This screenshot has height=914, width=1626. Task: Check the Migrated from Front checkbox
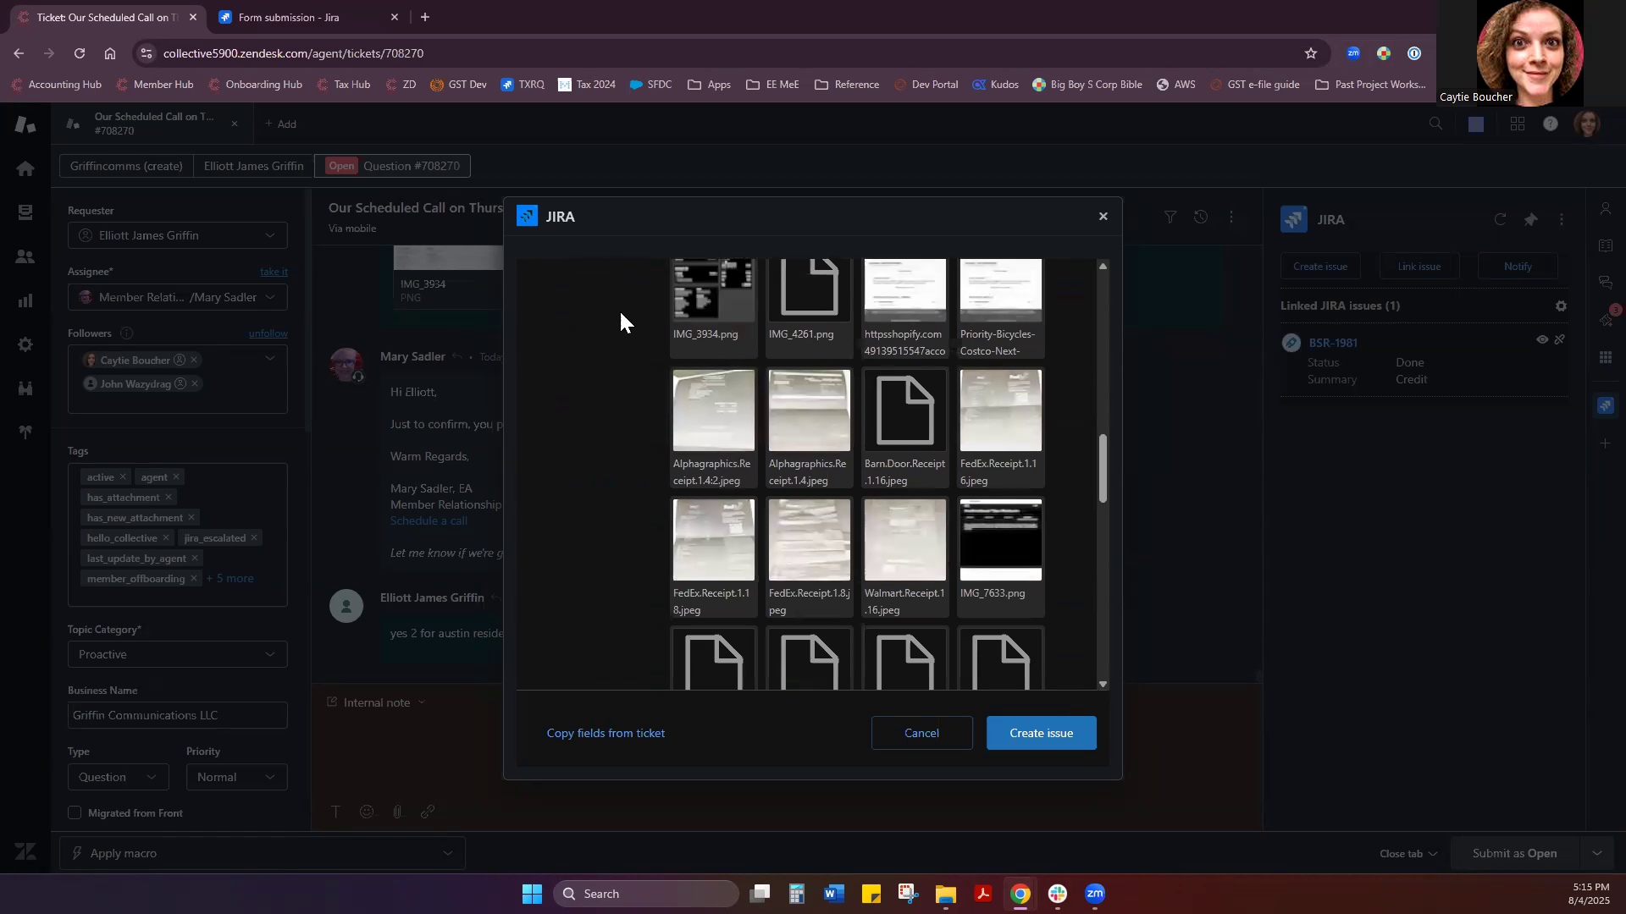pos(75,812)
